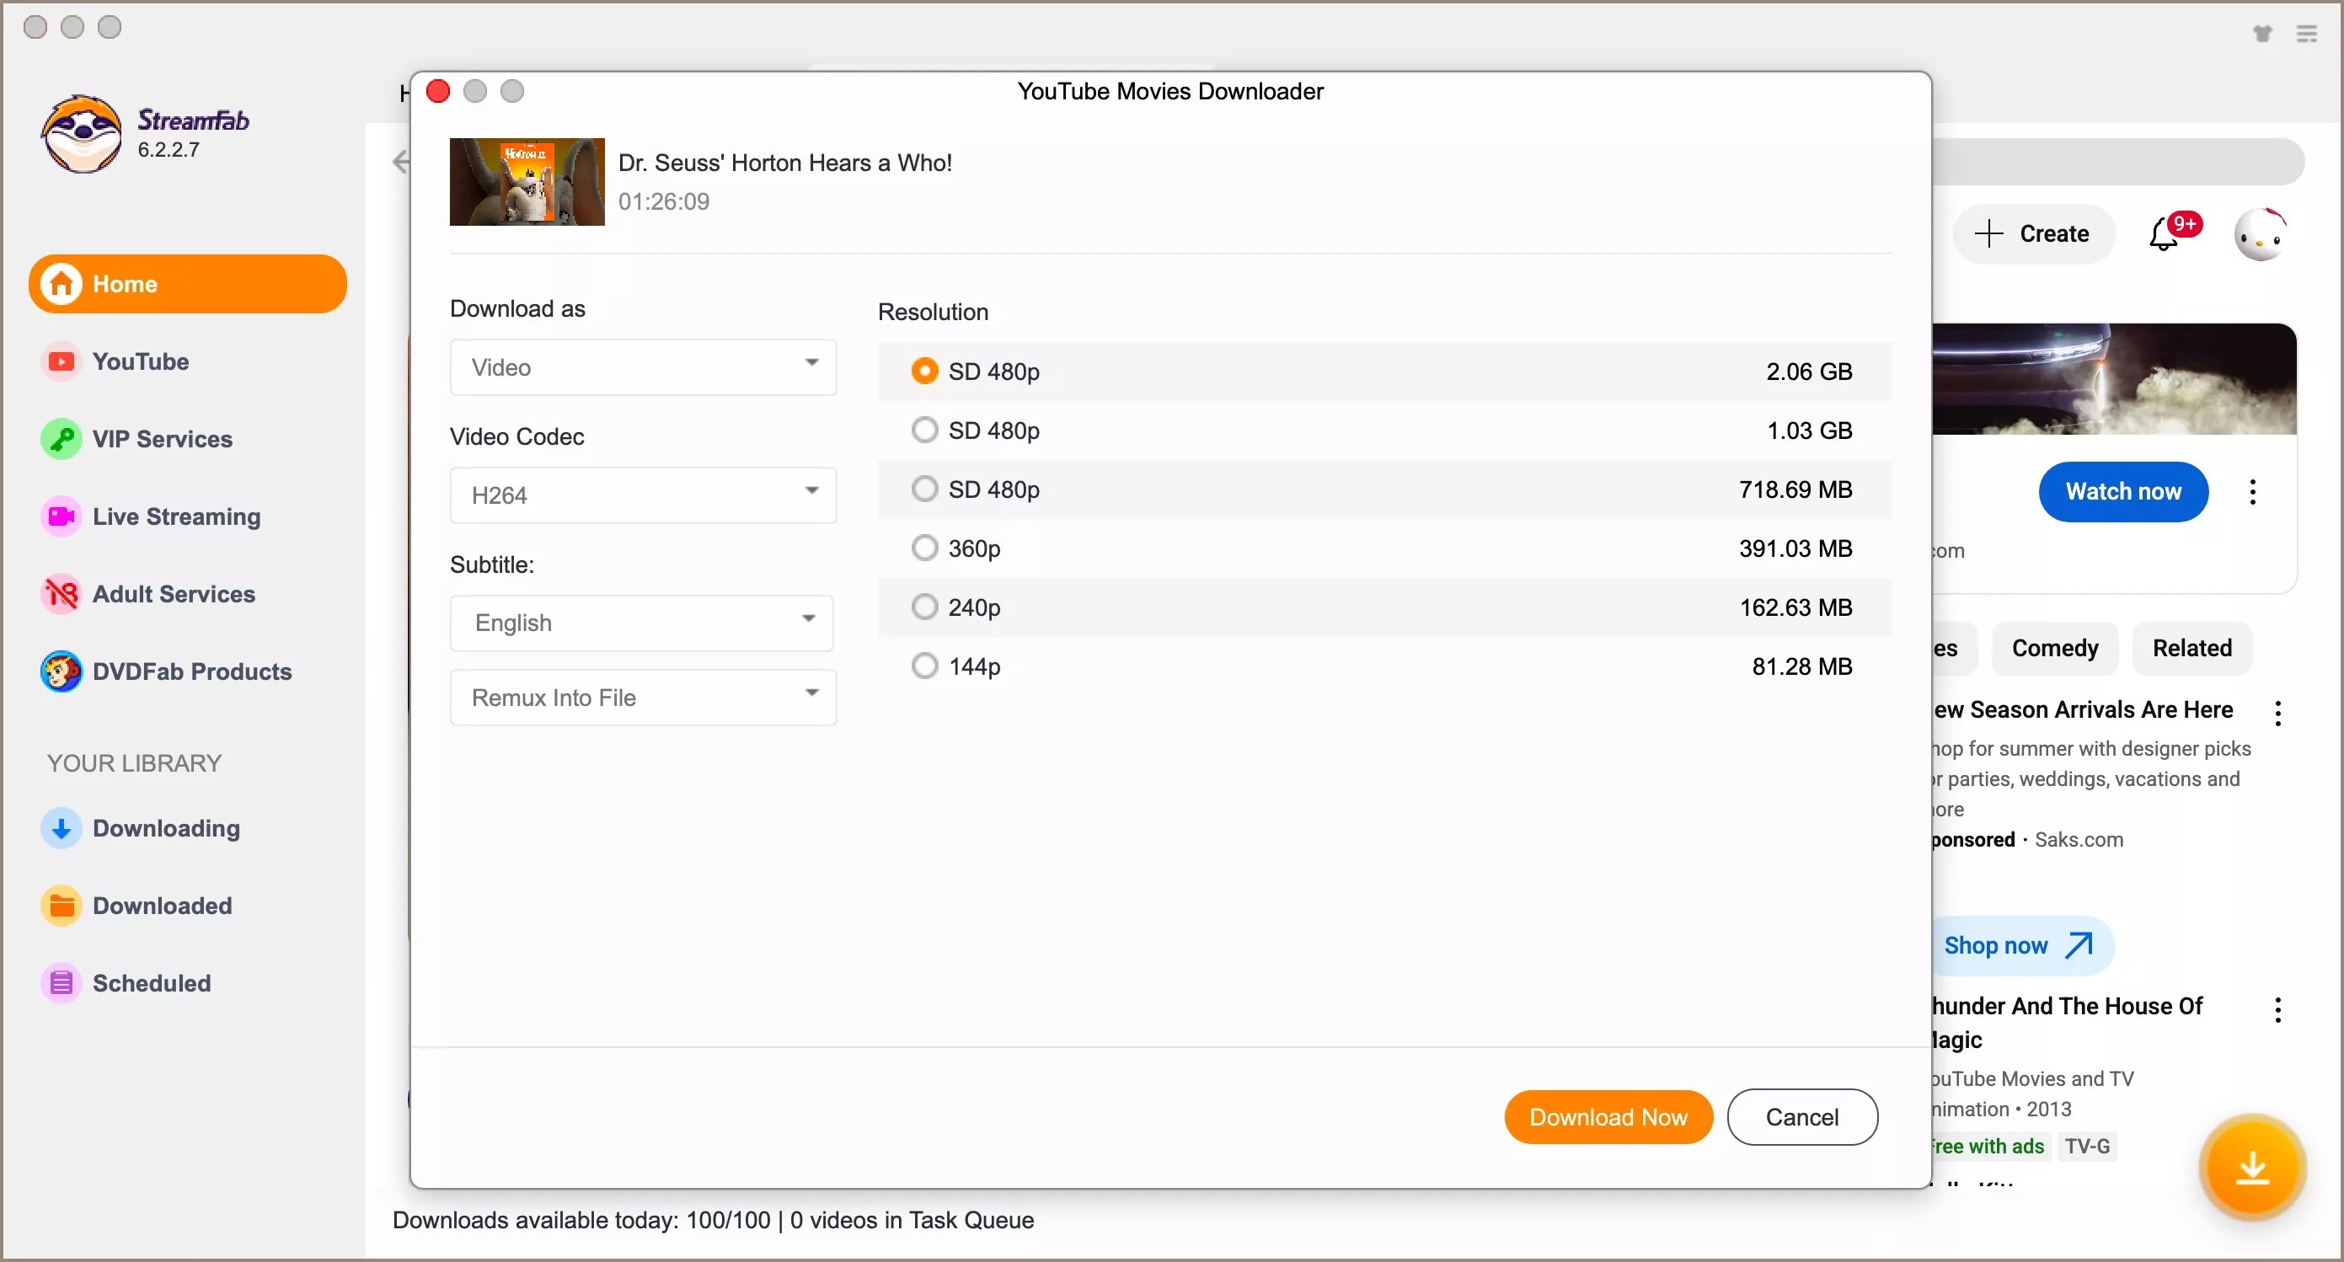
Task: Select the Related filter chip
Action: (2191, 648)
